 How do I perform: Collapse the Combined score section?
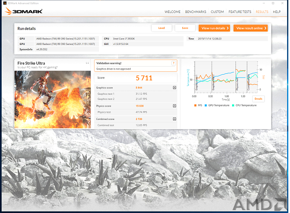pos(174,119)
